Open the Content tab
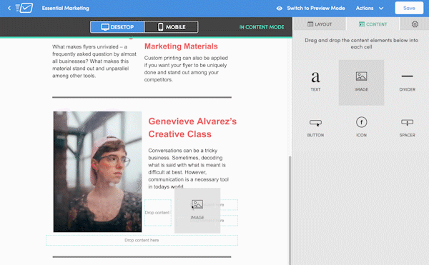Screen dimensions: 429x265 pyautogui.click(x=373, y=24)
